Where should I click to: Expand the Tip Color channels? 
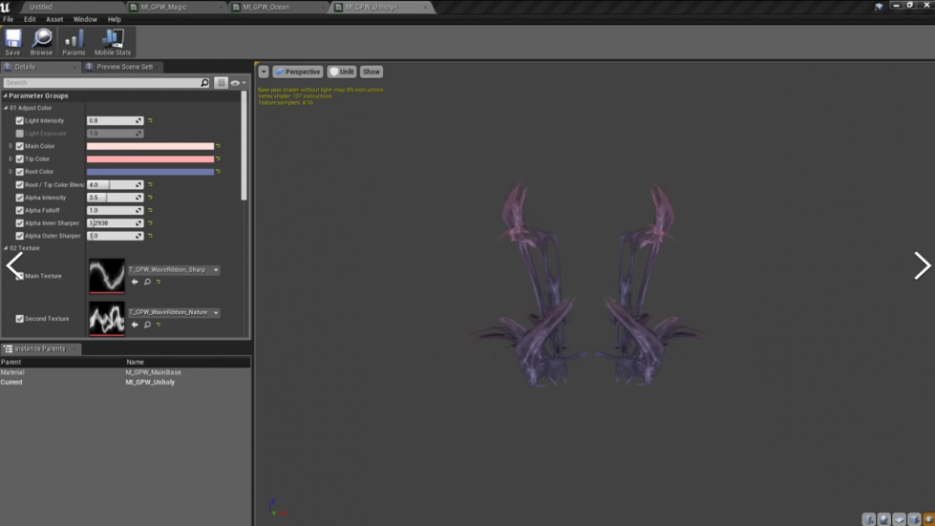(x=11, y=159)
